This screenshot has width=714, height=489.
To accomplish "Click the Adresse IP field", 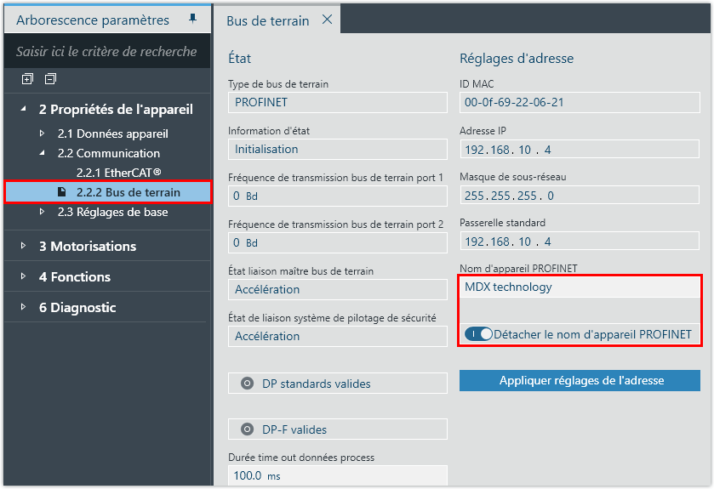I will tap(580, 150).
